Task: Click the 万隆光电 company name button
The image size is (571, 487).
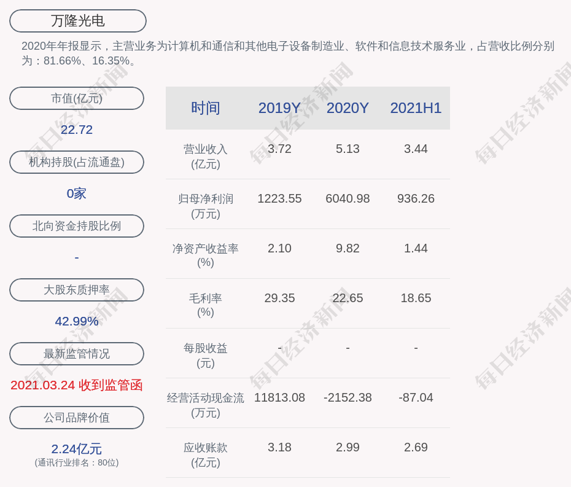Action: 78,21
